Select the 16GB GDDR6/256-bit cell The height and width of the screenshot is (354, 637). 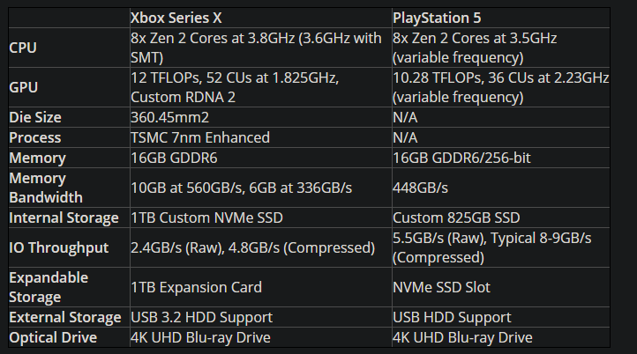tap(468, 158)
